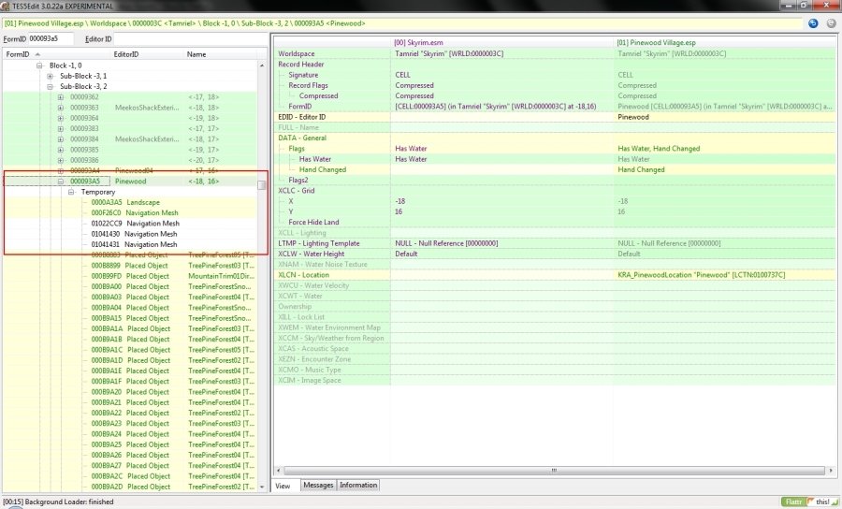Click 'Has Water, Hand Changed' flags value
This screenshot has width=842, height=509.
[x=659, y=148]
